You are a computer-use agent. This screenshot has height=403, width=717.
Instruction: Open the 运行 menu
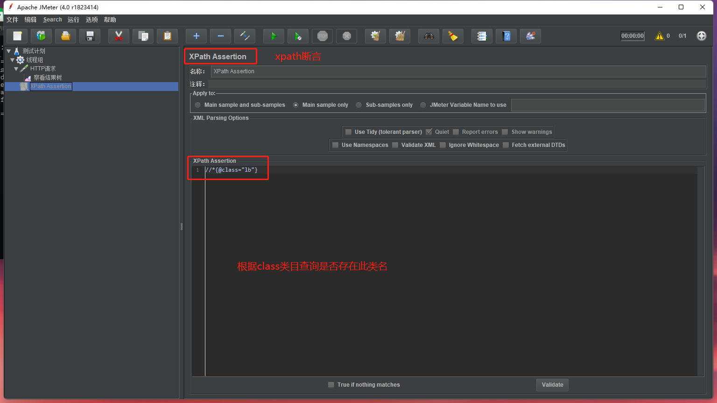click(x=73, y=20)
